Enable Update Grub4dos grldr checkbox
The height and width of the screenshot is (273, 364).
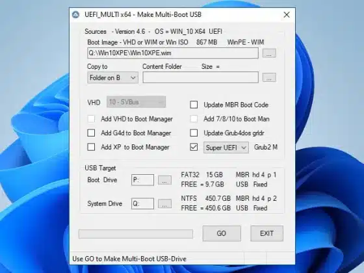pyautogui.click(x=194, y=133)
